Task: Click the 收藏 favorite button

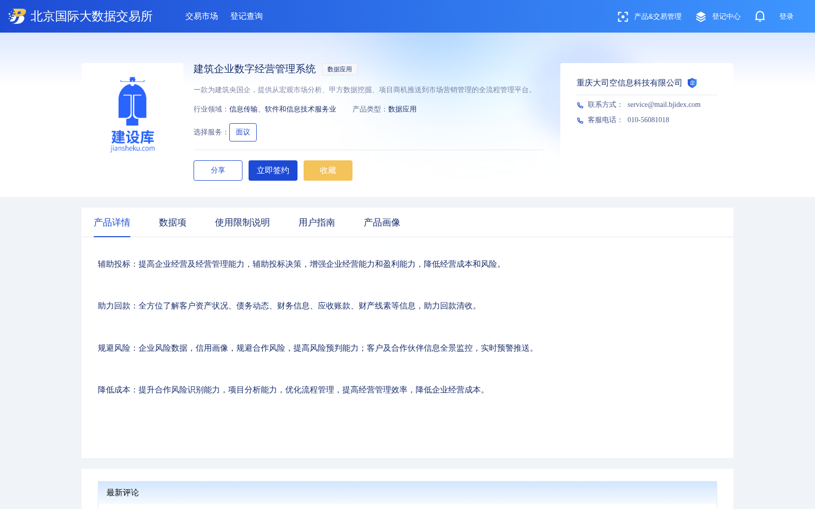Action: [x=328, y=171]
